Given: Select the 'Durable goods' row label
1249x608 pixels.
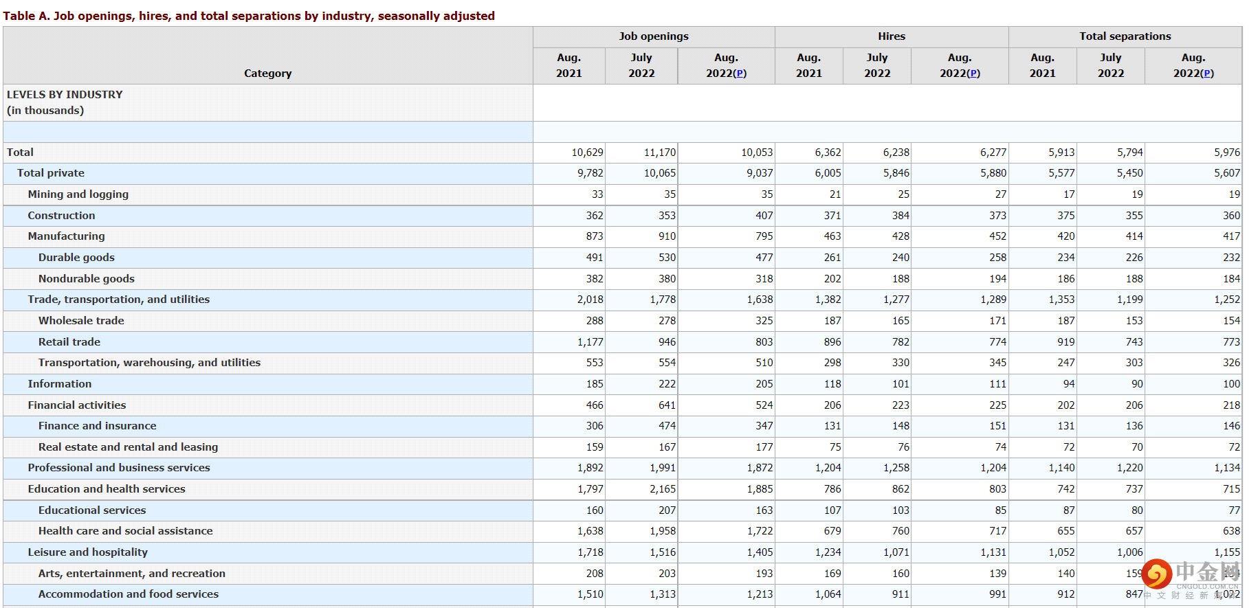Looking at the screenshot, I should click(76, 258).
